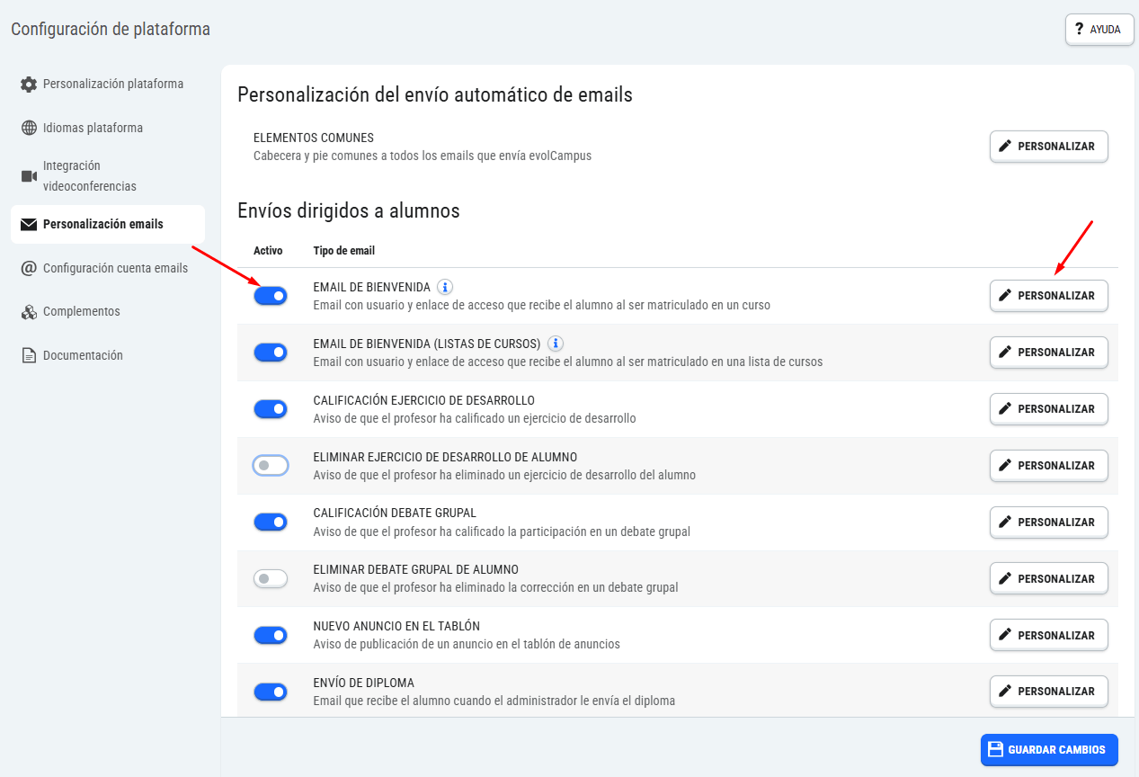Click the envelope icon beside Personalización emails
Viewport: 1139px width, 777px height.
[29, 225]
